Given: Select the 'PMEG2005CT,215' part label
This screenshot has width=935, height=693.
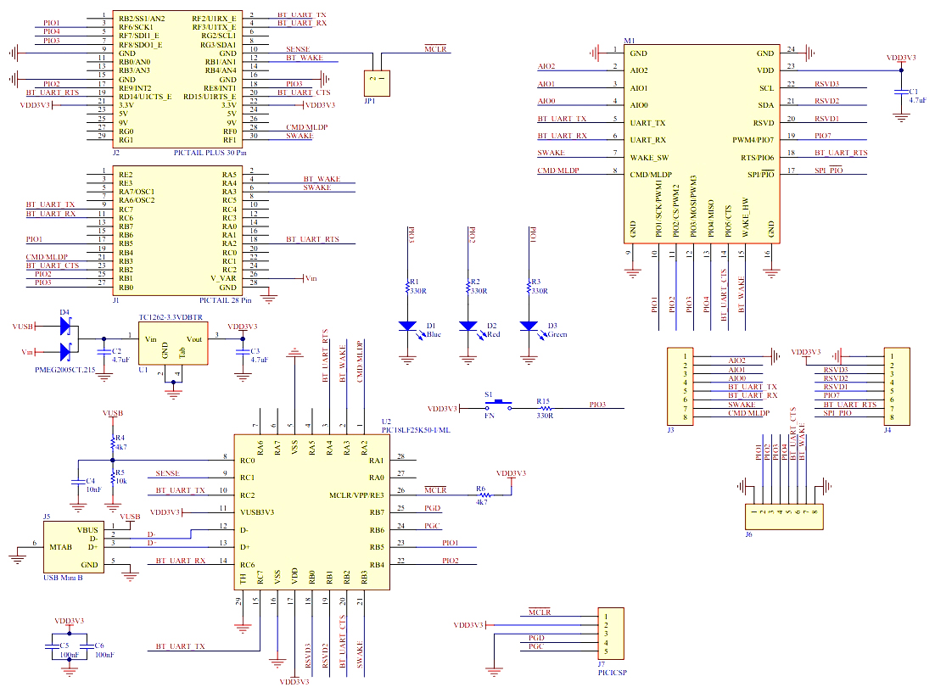Looking at the screenshot, I should [x=65, y=370].
